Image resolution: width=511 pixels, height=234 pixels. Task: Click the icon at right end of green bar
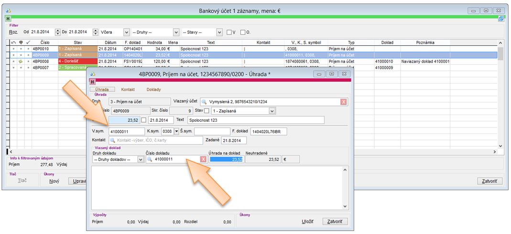[x=501, y=19]
